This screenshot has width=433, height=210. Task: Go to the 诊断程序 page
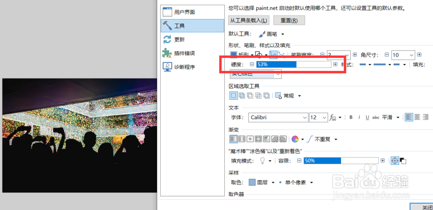(x=192, y=67)
